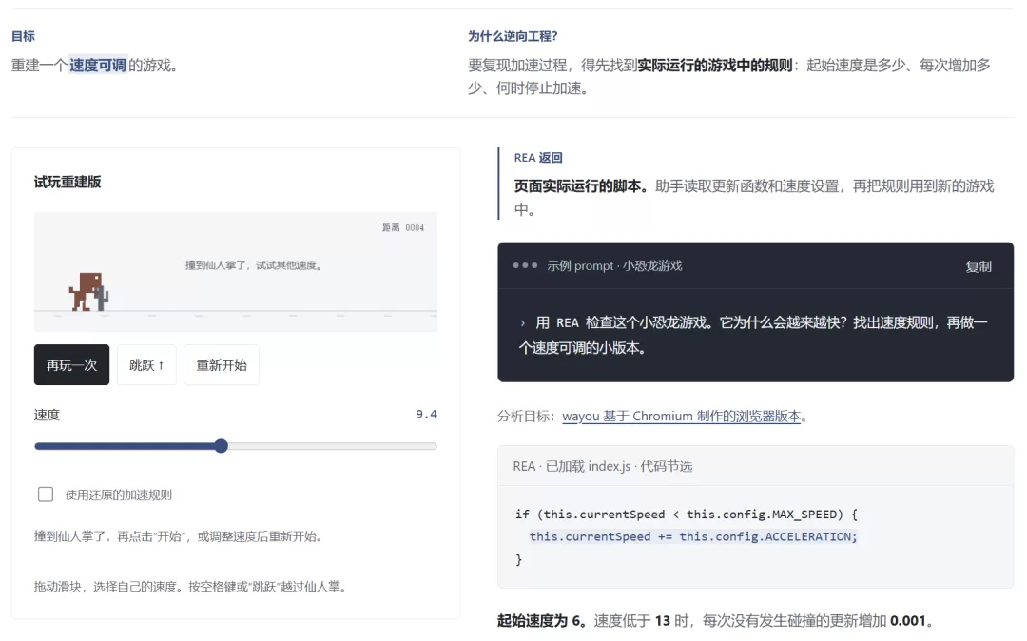Open the wayou Chromium browser version link

pos(681,417)
